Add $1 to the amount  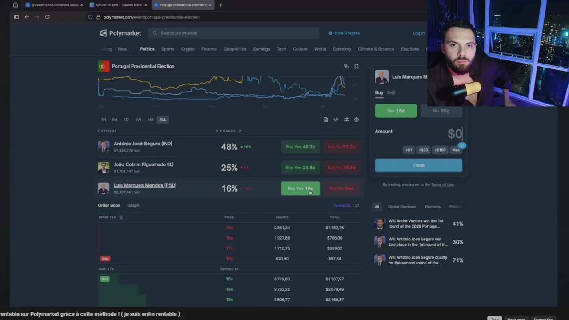click(409, 150)
